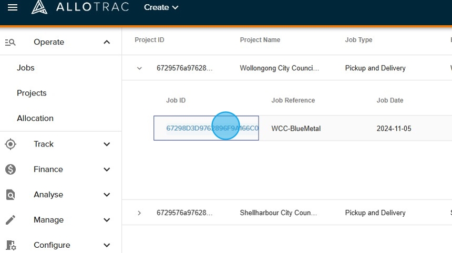Viewport: 452px width, 253px height.
Task: Select the WCC-BlueMetal job reference cell
Action: pyautogui.click(x=296, y=129)
